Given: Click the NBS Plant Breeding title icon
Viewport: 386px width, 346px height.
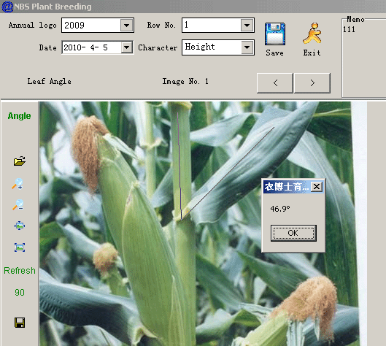Looking at the screenshot, I should 7,7.
